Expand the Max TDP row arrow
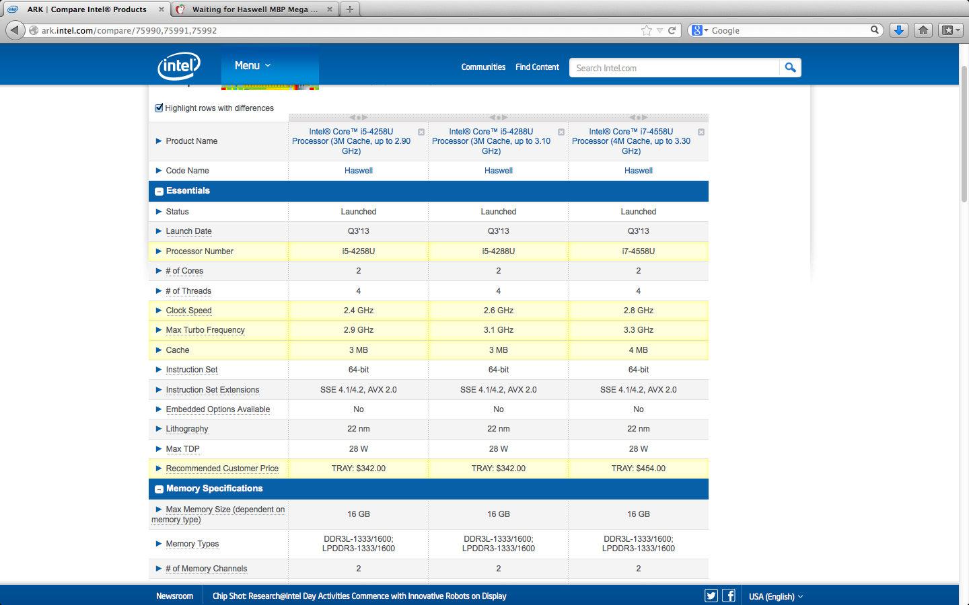Image resolution: width=969 pixels, height=605 pixels. 159,449
